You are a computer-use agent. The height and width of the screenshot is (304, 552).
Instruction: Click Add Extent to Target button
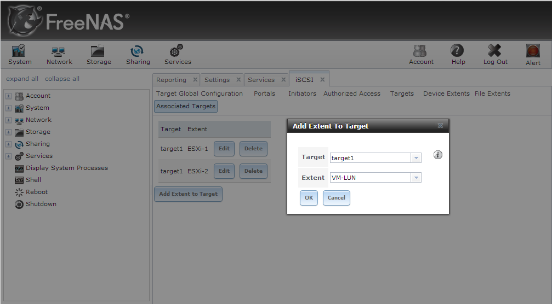(188, 194)
